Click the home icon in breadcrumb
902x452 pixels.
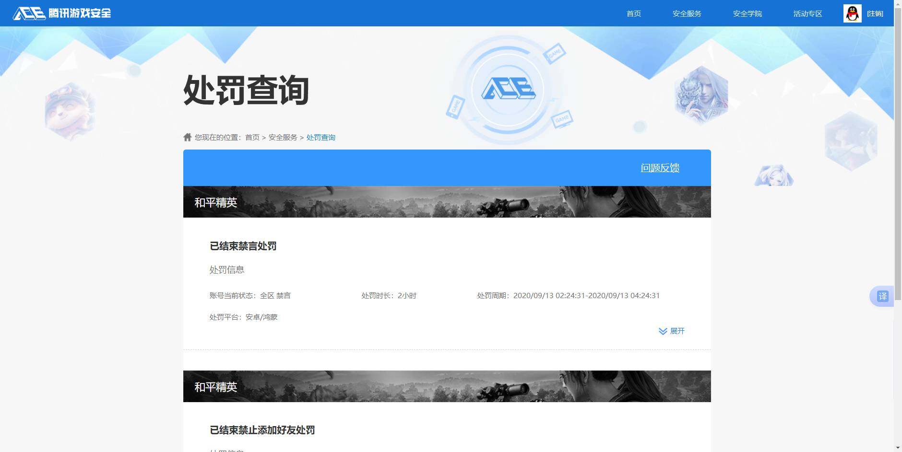188,137
